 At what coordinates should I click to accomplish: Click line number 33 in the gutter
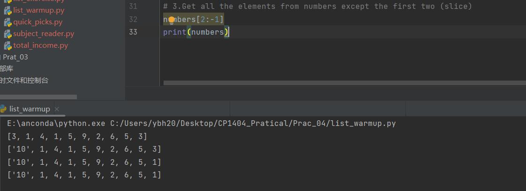133,32
